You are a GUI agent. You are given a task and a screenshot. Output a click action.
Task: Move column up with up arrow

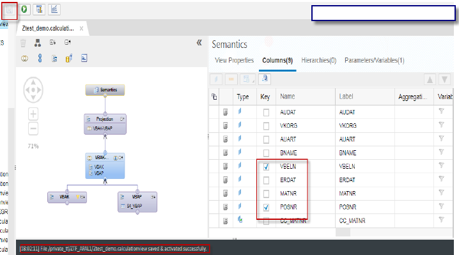[430, 79]
